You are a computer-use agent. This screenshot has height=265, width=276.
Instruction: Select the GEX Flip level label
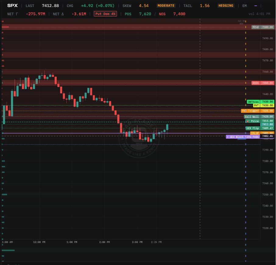[253, 128]
